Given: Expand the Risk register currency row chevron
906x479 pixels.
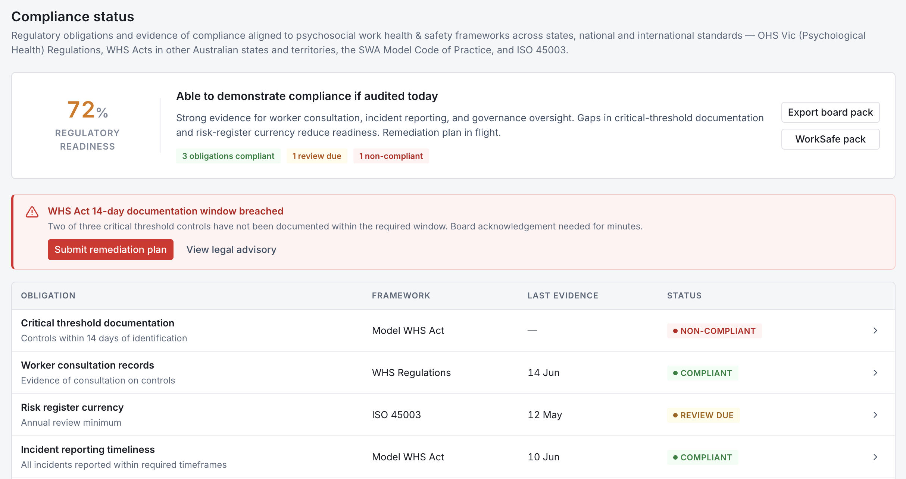Looking at the screenshot, I should [875, 415].
